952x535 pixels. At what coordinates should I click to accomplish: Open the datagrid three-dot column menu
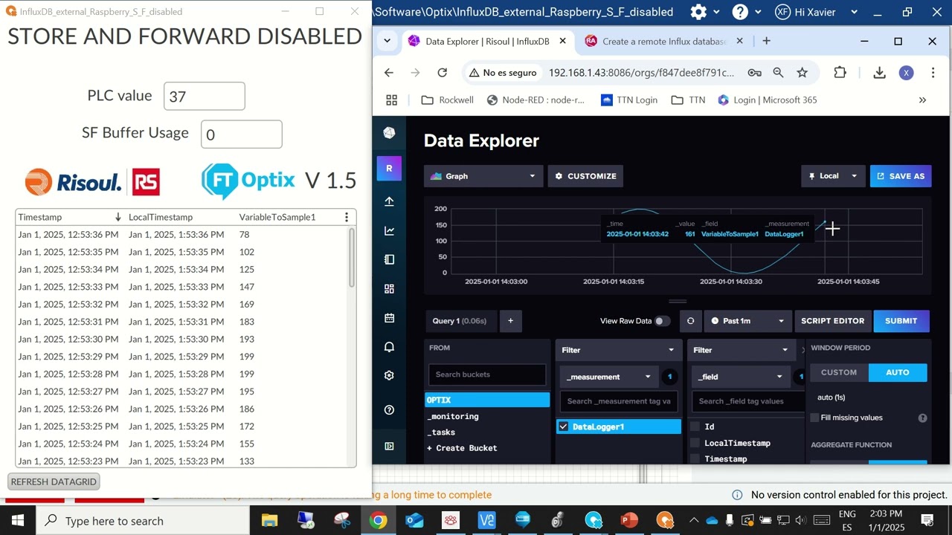click(346, 217)
